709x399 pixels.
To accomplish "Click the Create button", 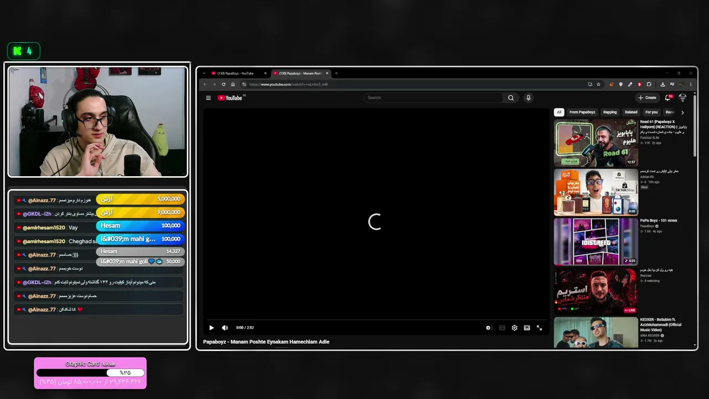I will 647,98.
